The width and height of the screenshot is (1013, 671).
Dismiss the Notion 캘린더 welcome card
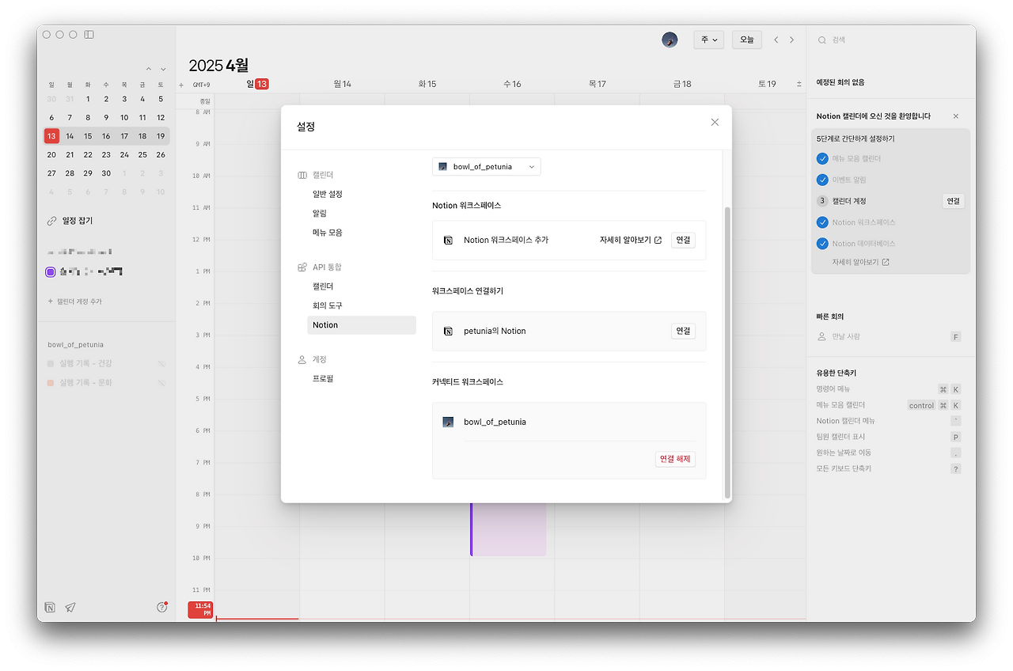[x=955, y=116]
